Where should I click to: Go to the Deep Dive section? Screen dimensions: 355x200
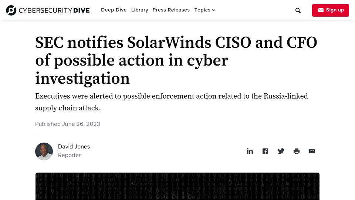tap(114, 10)
